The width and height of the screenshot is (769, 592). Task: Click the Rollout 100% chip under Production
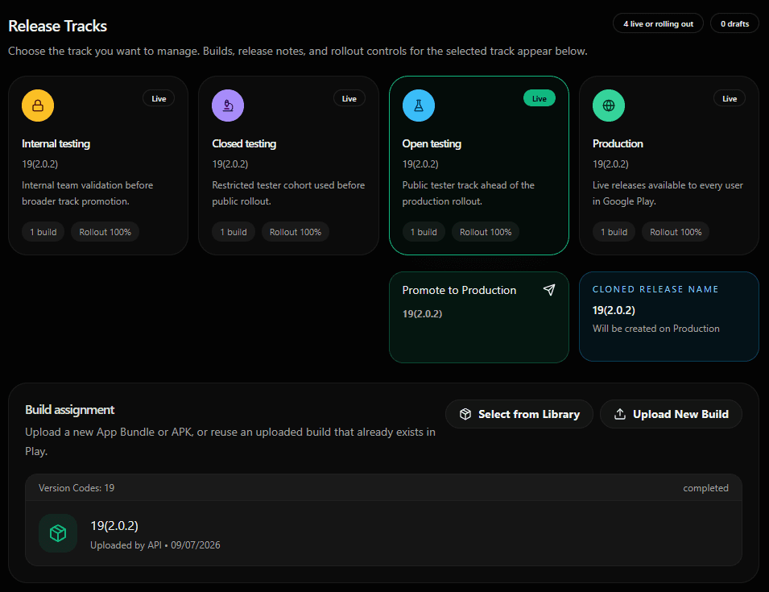676,232
